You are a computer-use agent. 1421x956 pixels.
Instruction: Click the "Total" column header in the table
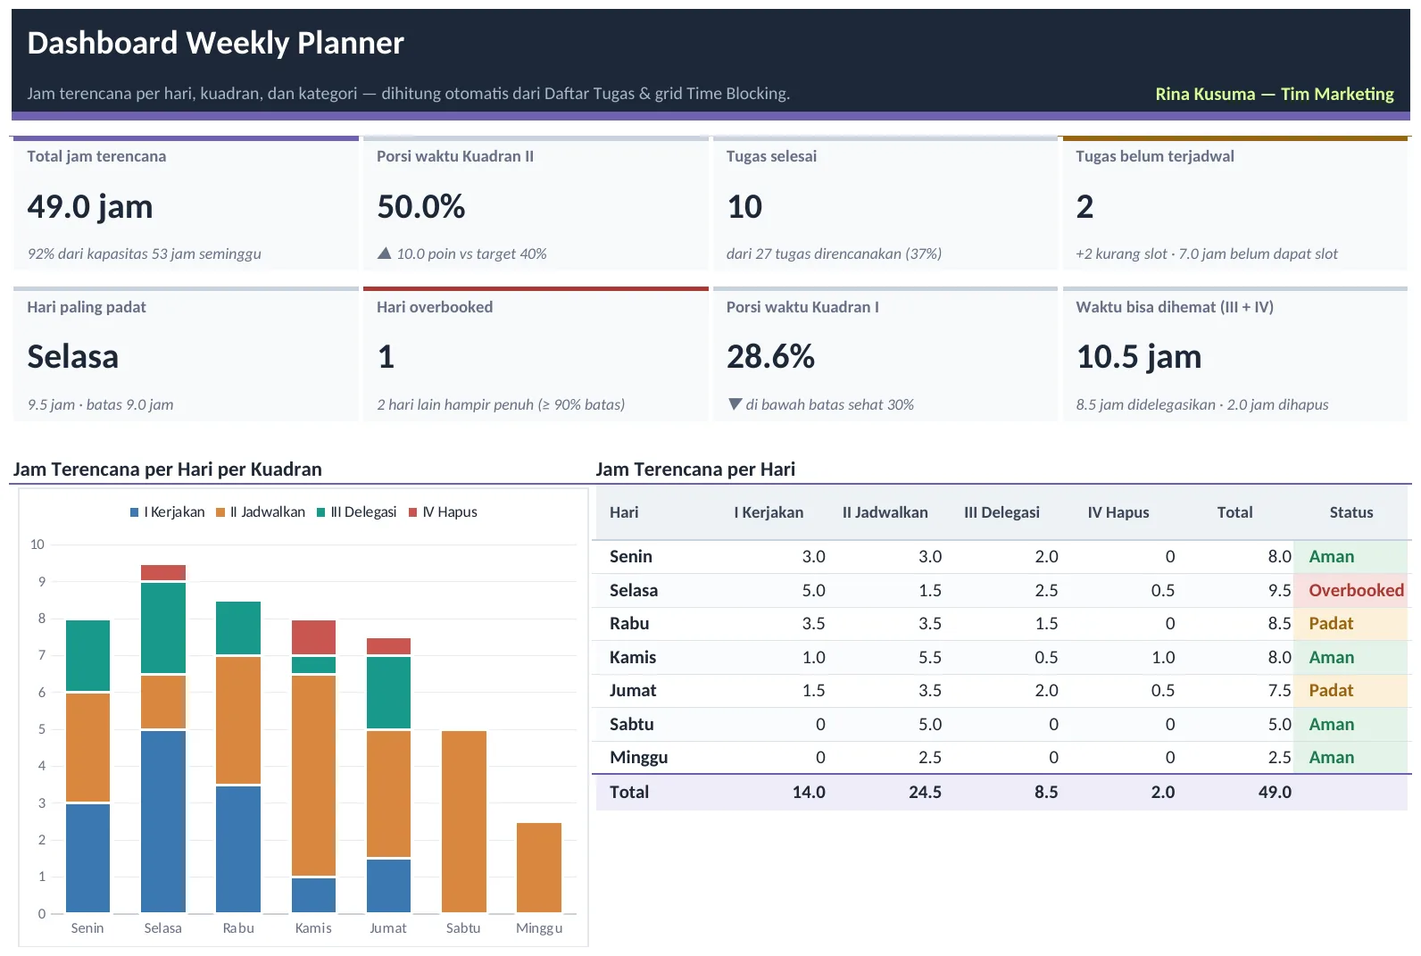click(1234, 512)
